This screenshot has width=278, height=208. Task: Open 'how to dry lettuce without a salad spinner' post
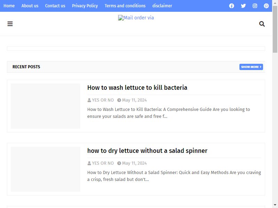point(147,151)
